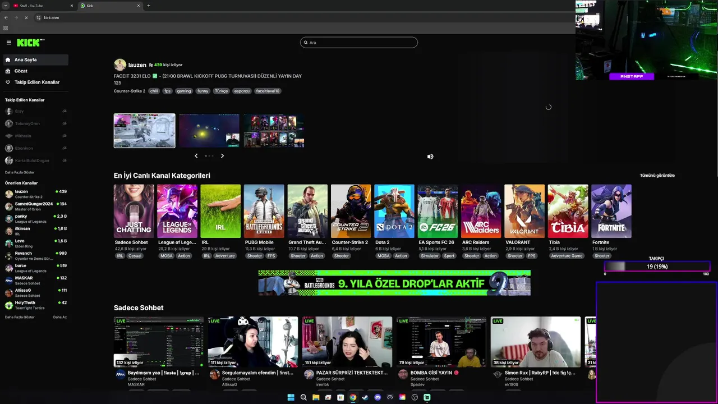Screen dimensions: 718x404
Task: Open the Dota 2 category card
Action: (394, 212)
